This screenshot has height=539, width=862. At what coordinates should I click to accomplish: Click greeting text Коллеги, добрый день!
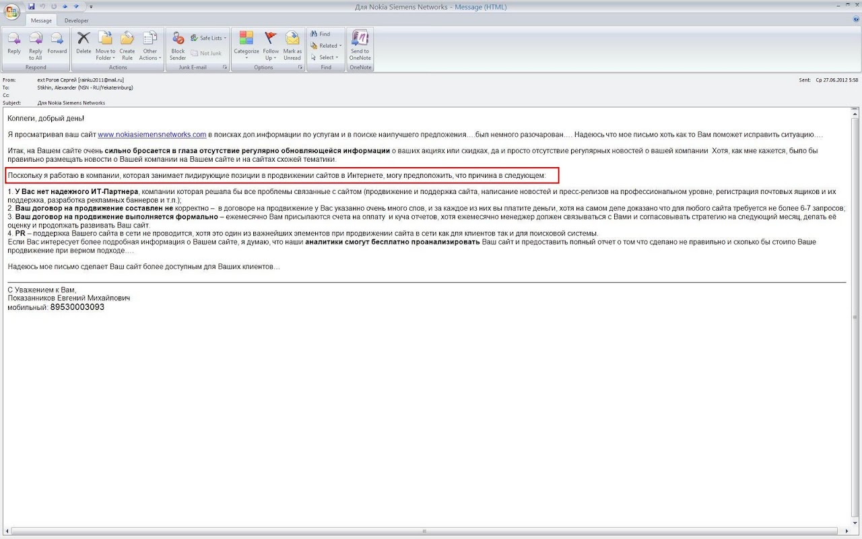tap(46, 119)
